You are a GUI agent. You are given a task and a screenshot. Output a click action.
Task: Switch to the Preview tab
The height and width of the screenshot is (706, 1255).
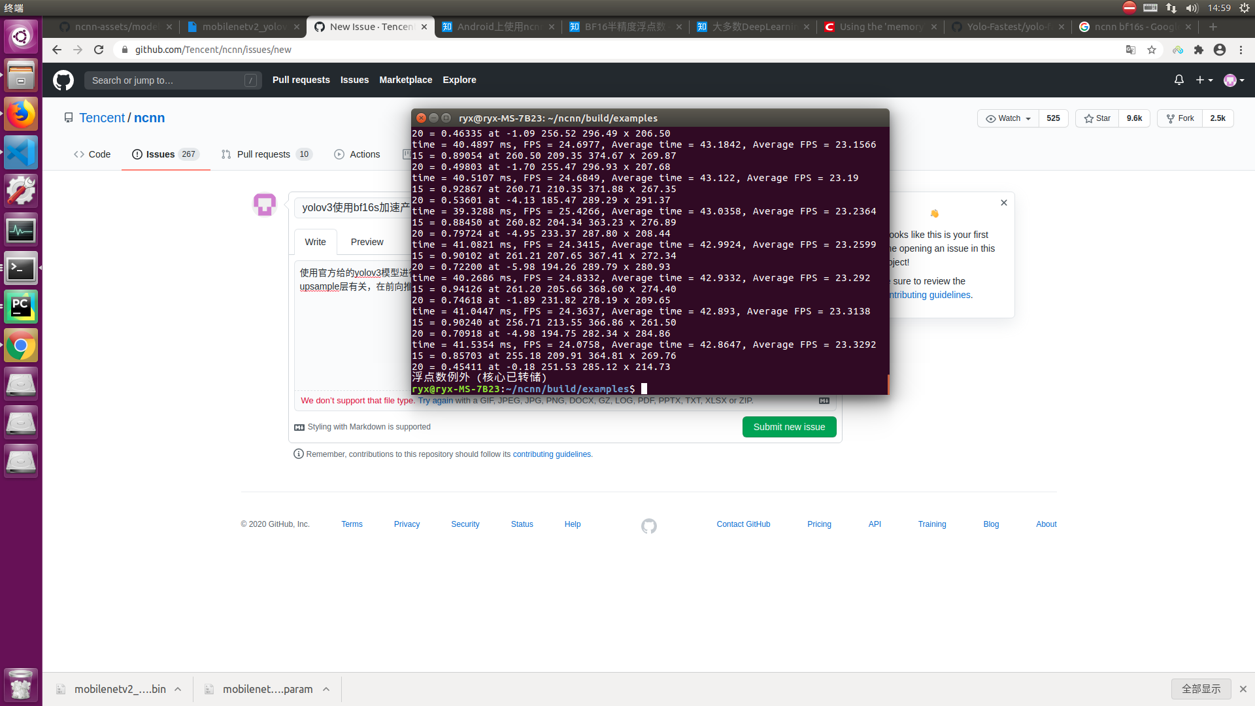point(367,241)
